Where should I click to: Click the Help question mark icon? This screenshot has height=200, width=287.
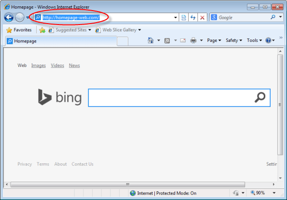268,40
